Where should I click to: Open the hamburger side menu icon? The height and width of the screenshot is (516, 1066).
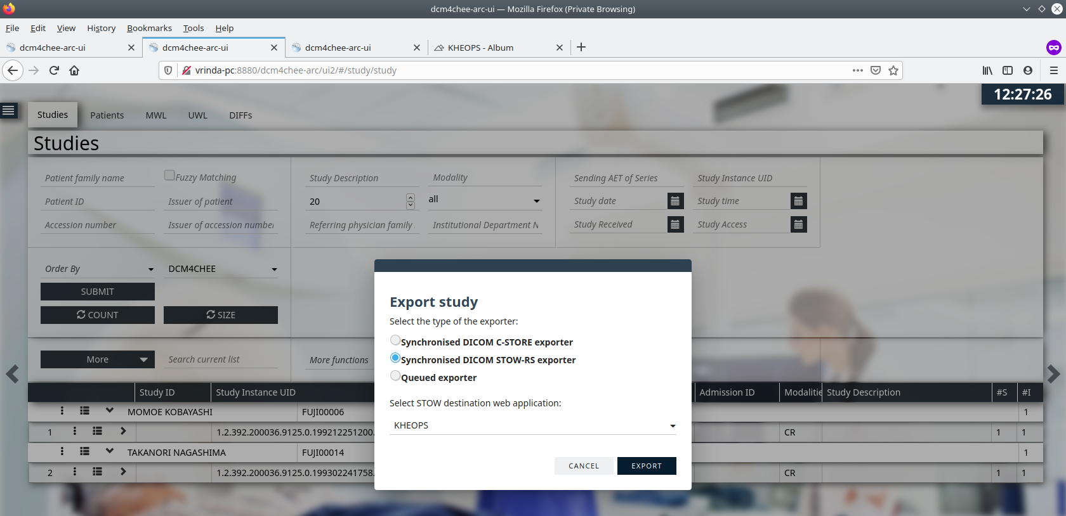(x=8, y=111)
